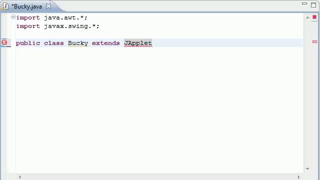This screenshot has width=320, height=180.
Task: Click the red error overview indicator
Action: (314, 17)
